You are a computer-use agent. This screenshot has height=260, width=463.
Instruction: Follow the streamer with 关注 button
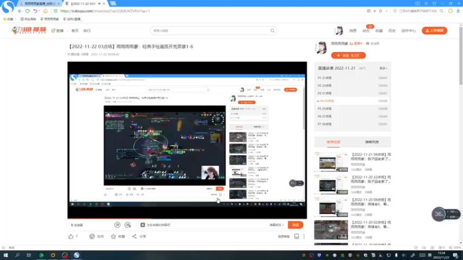point(348,55)
